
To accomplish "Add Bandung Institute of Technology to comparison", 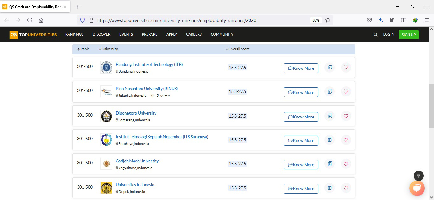I will [x=329, y=68].
